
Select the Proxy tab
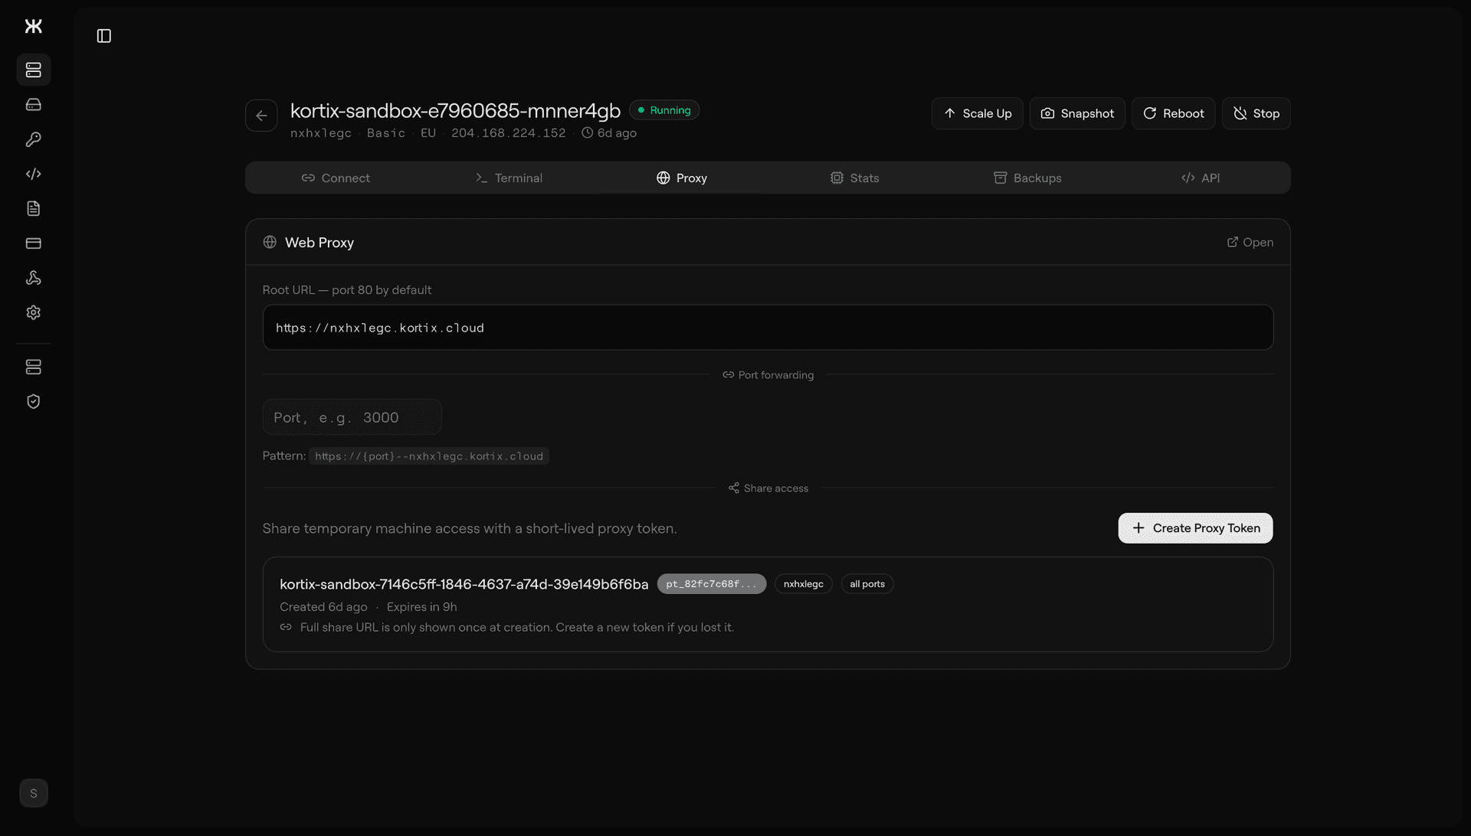682,178
